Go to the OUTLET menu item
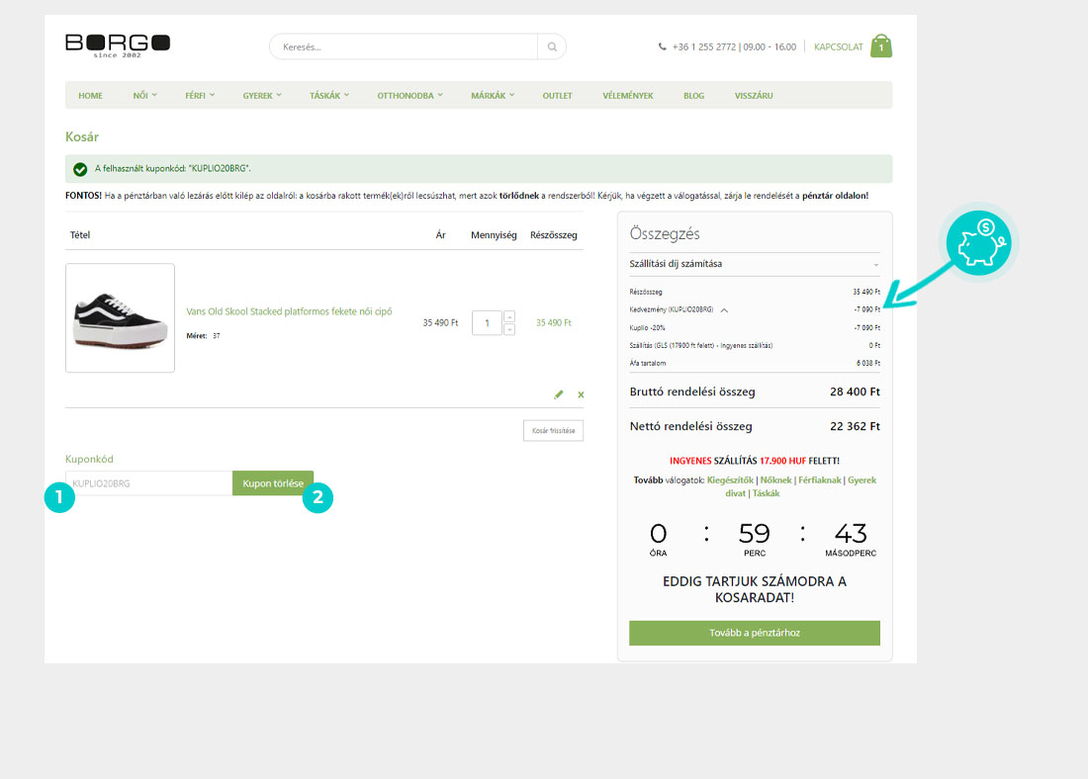 tap(557, 96)
